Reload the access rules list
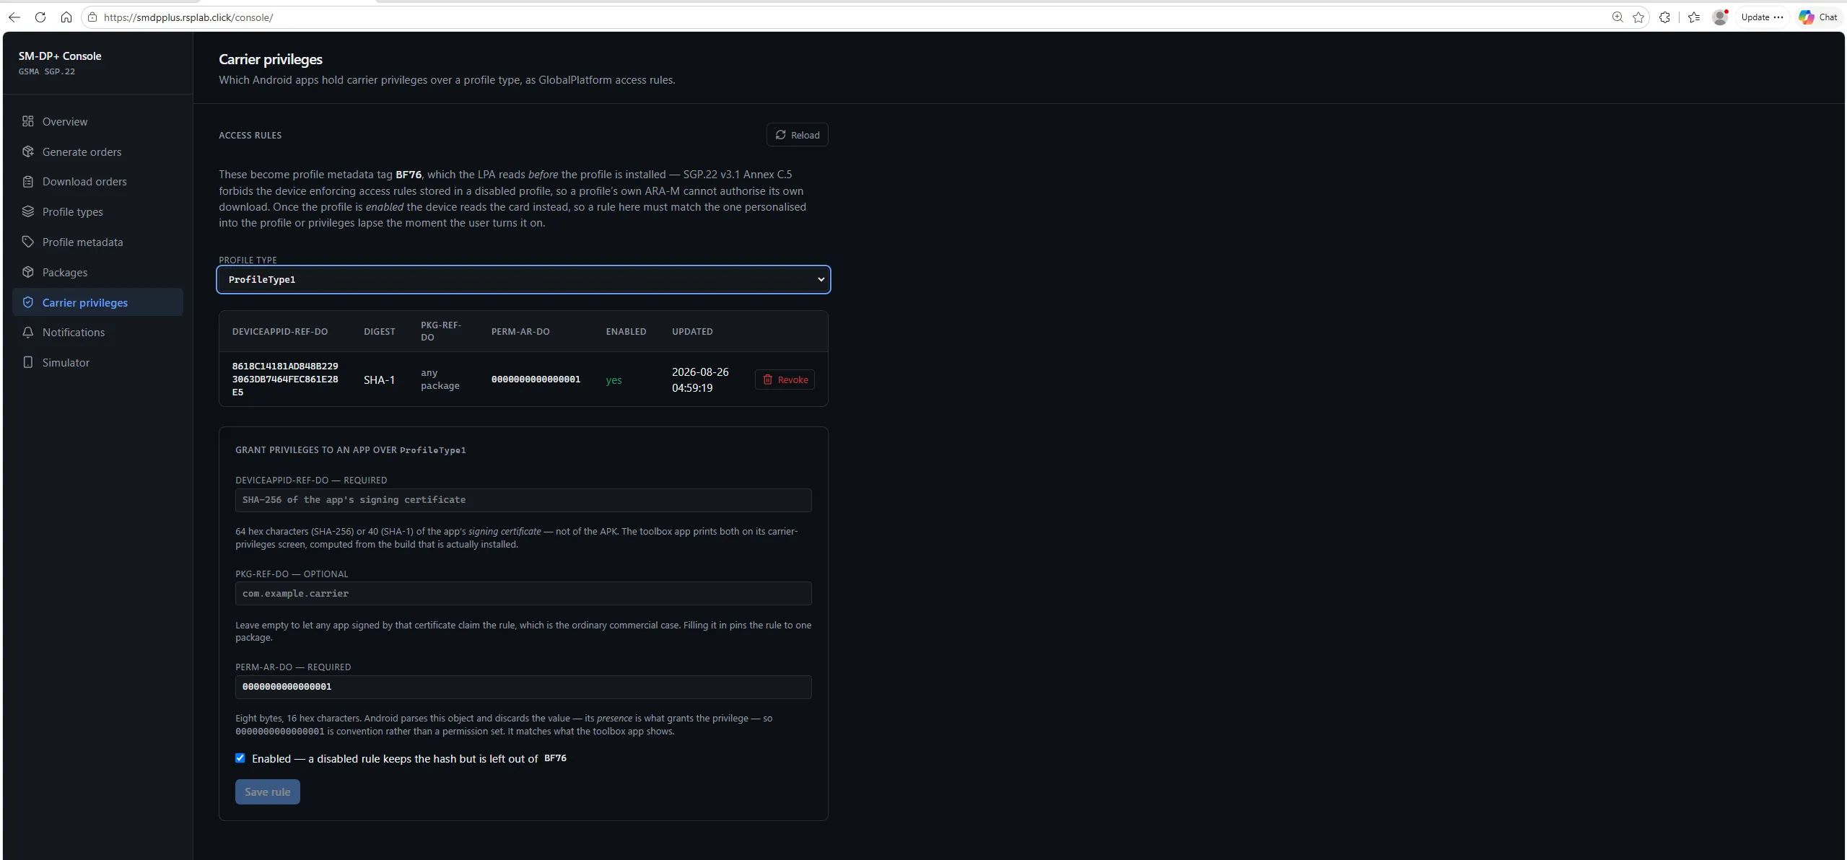 point(797,135)
